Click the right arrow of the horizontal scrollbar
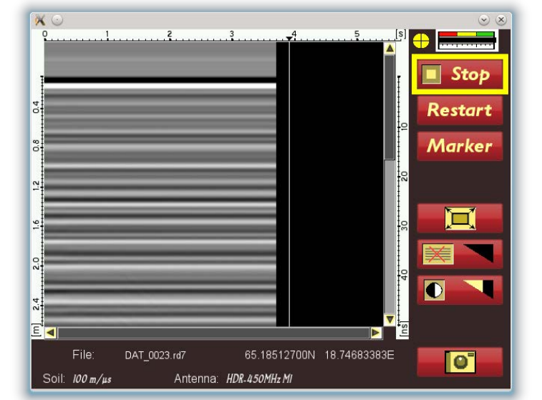 376,333
